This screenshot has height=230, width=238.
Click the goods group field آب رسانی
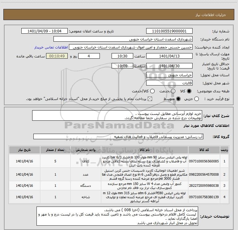click(x=118, y=136)
